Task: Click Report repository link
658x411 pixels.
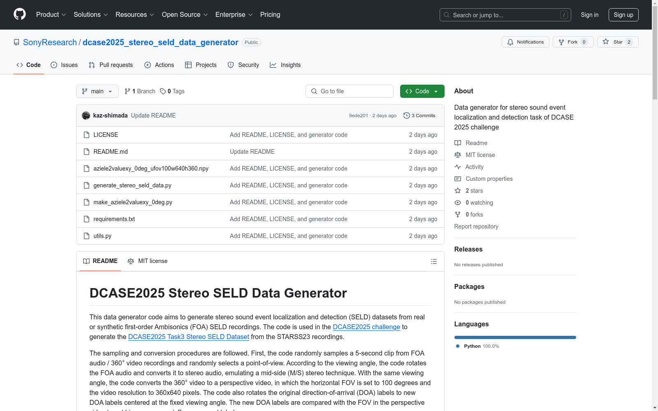Action: point(476,226)
